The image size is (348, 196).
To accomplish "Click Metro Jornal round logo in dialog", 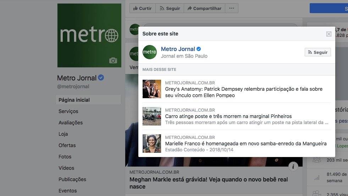I will 150,52.
